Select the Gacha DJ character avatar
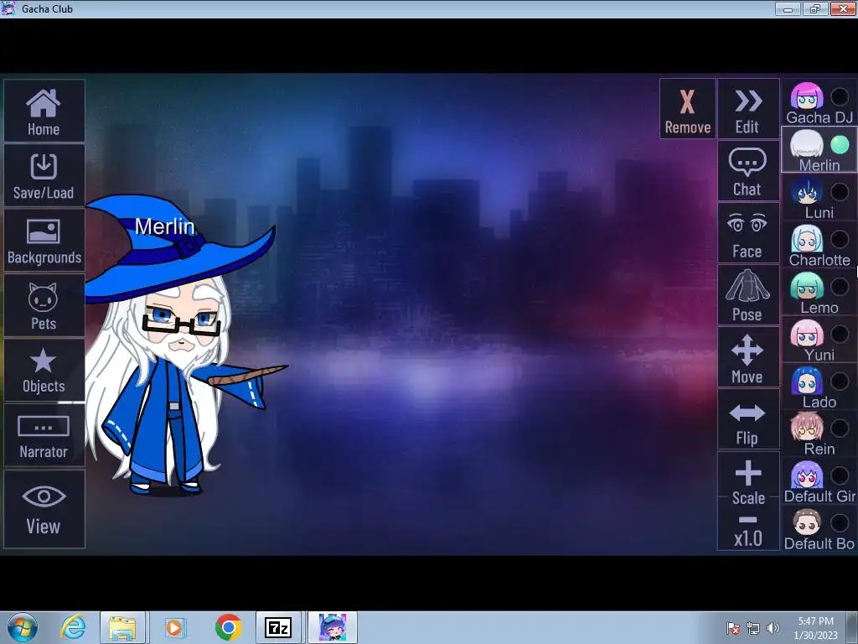 807,96
